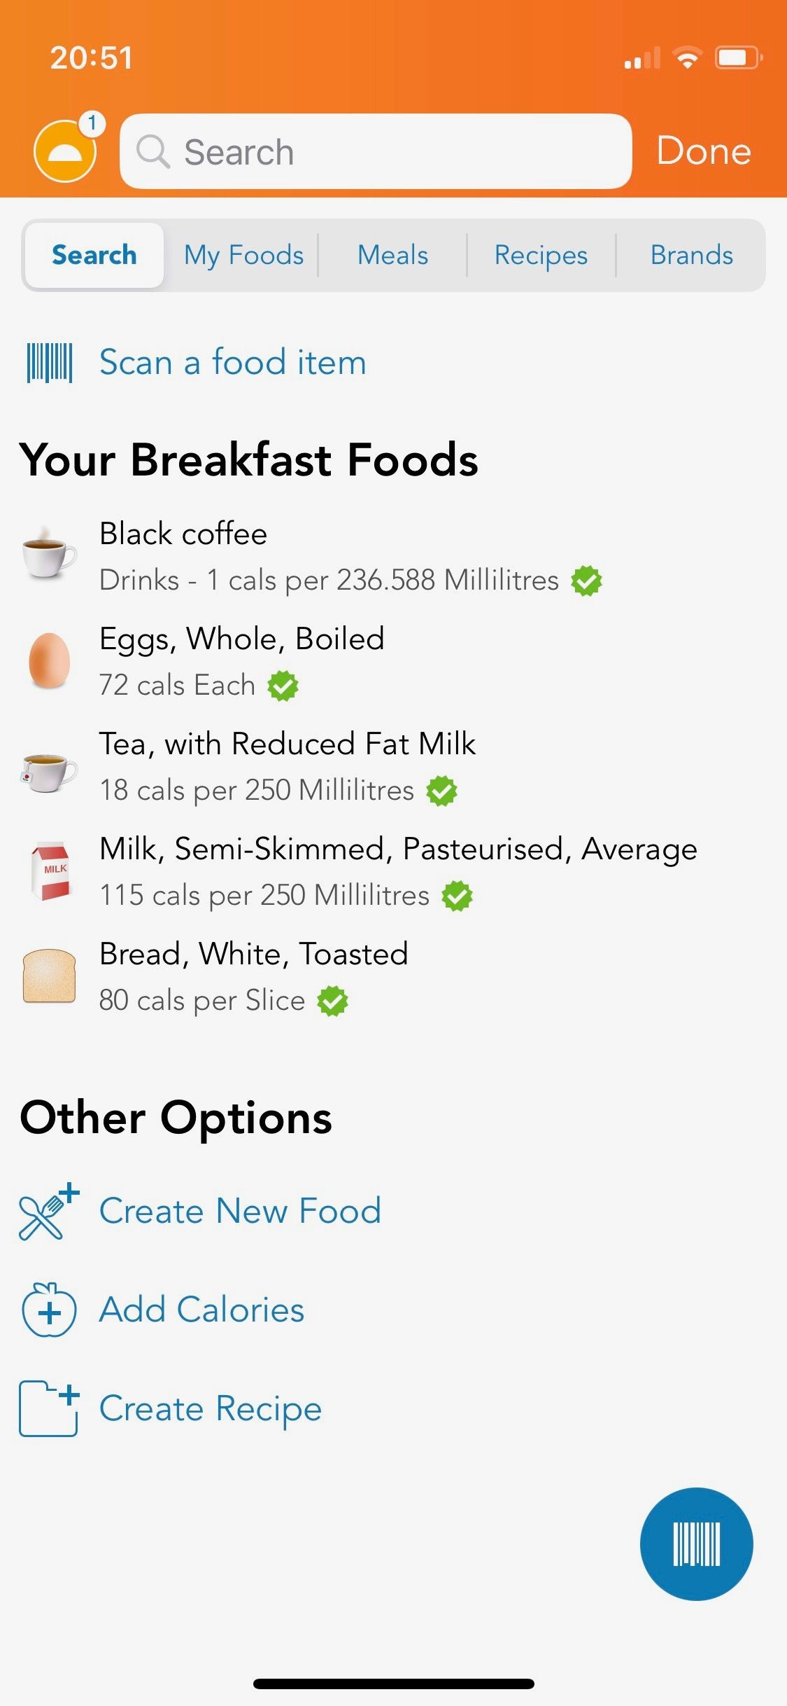Tap the toasted bread slice icon

pos(49,976)
